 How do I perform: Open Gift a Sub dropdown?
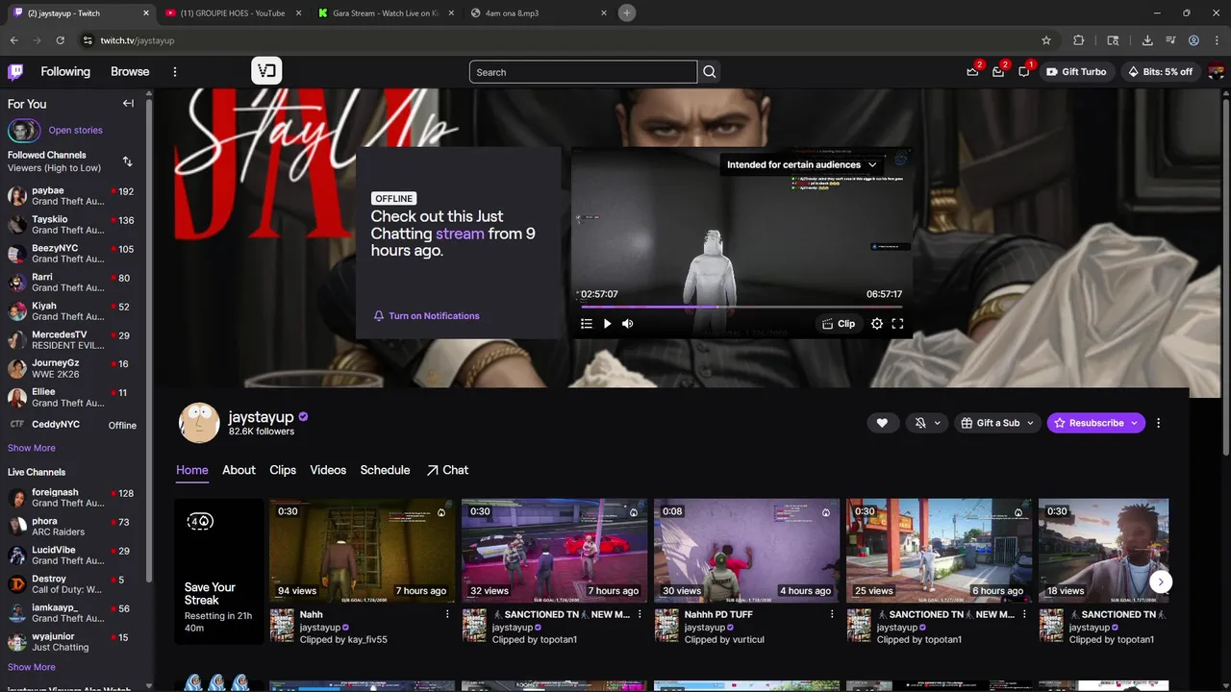pos(997,423)
